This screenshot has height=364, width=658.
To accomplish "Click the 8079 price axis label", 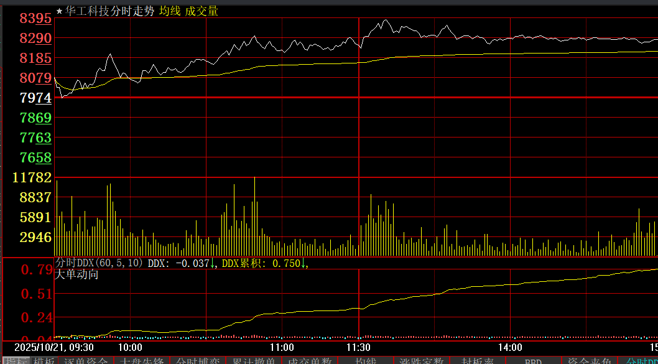I will [x=35, y=78].
